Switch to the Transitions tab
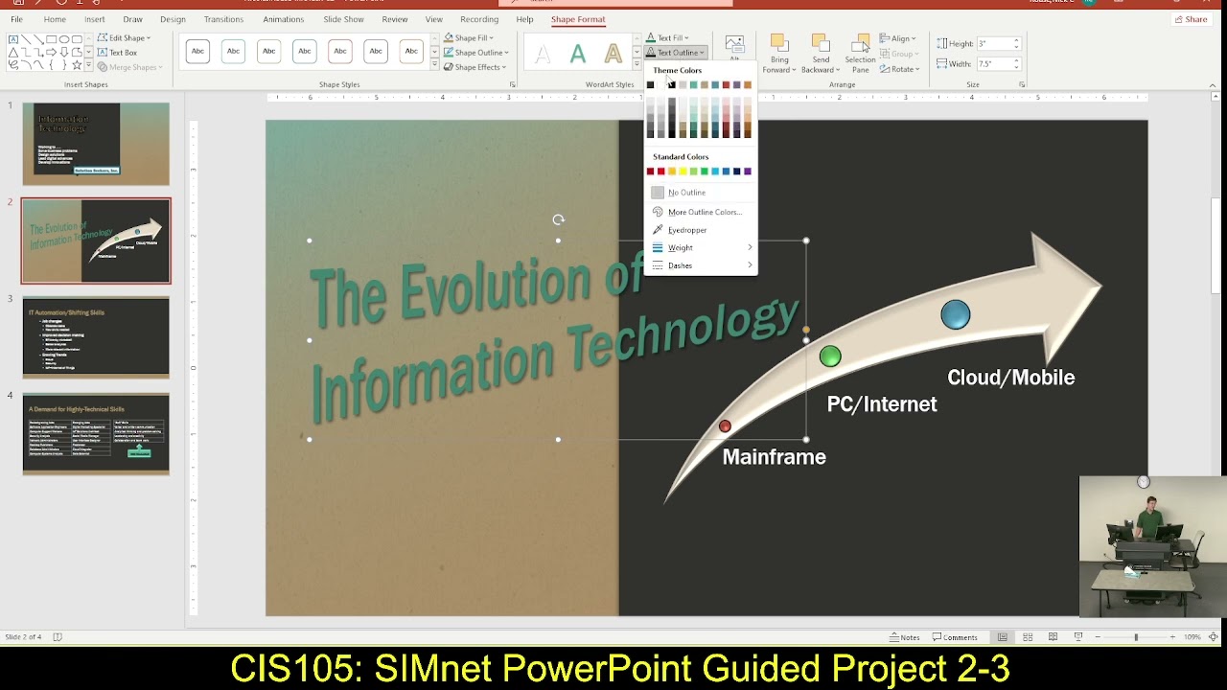Viewport: 1227px width, 690px height. (x=223, y=19)
